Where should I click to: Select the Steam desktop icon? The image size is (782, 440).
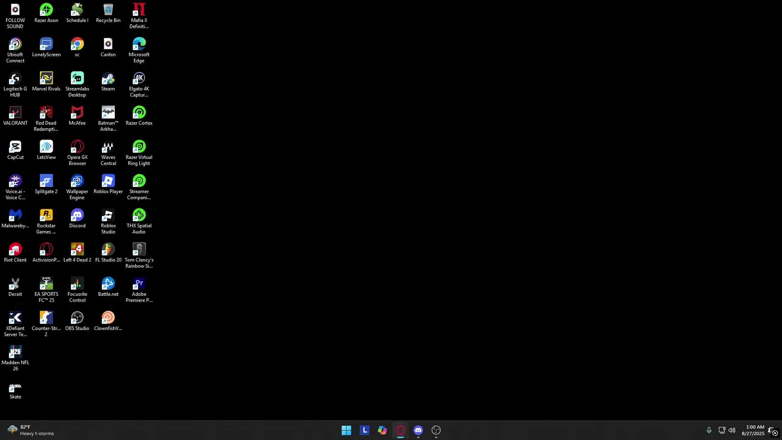click(x=108, y=82)
